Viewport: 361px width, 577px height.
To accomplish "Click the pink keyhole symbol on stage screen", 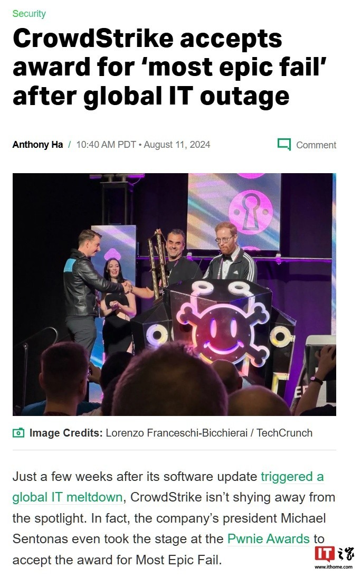I will point(251,212).
